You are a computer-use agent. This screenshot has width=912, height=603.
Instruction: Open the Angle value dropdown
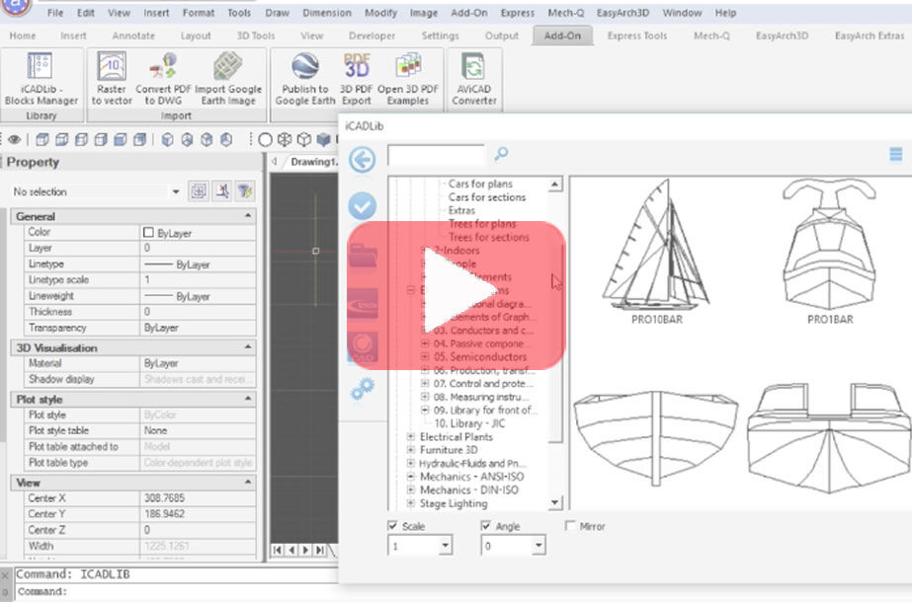(538, 546)
